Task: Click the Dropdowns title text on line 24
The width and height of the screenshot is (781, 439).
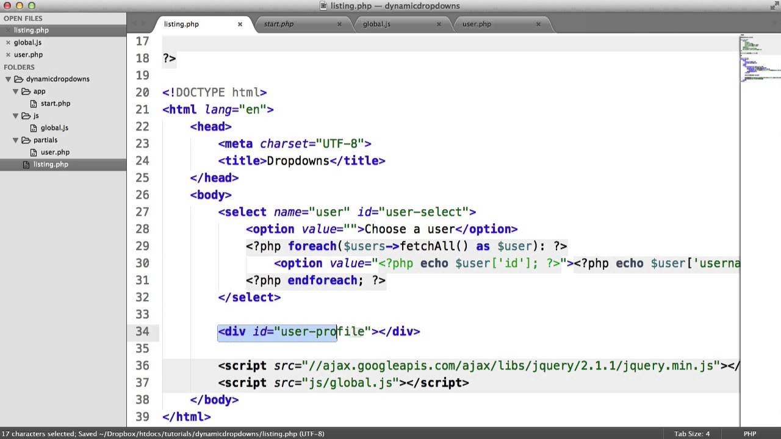Action: (298, 160)
